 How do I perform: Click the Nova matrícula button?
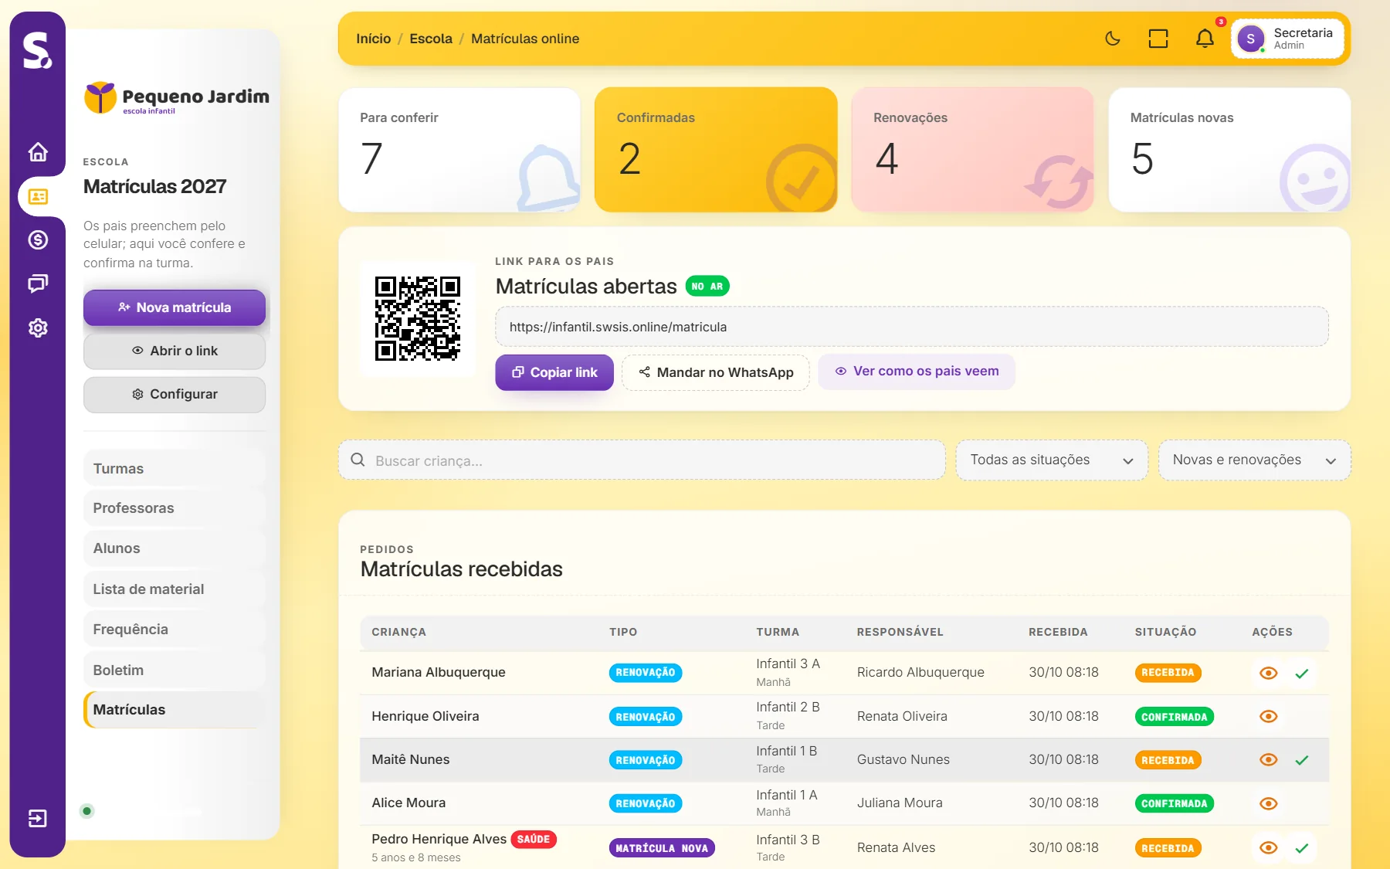175,307
